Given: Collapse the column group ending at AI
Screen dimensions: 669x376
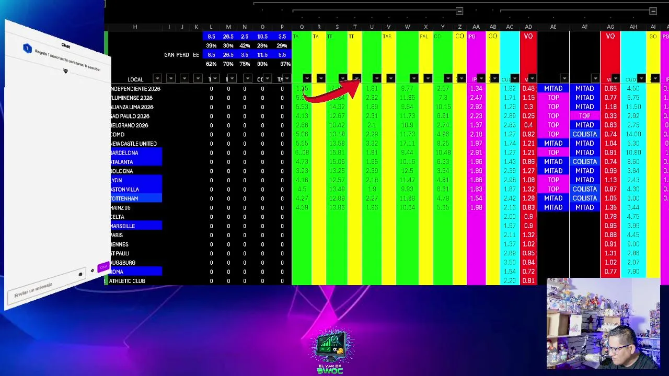Looking at the screenshot, I should point(653,11).
